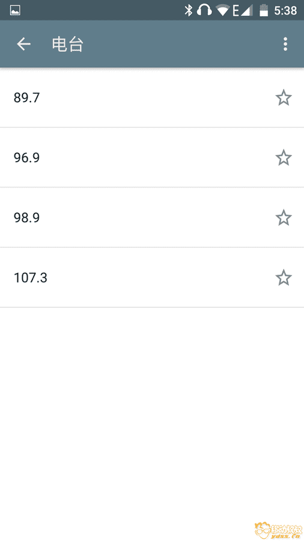Tap the back arrow in the header

tap(24, 44)
